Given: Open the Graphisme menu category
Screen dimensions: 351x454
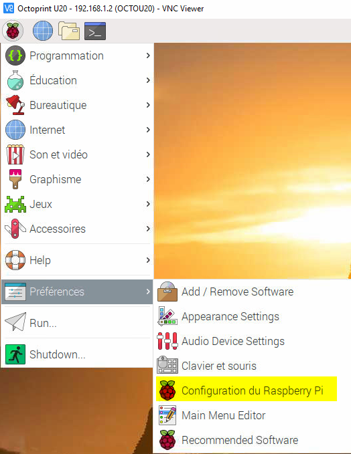Looking at the screenshot, I should coord(77,179).
